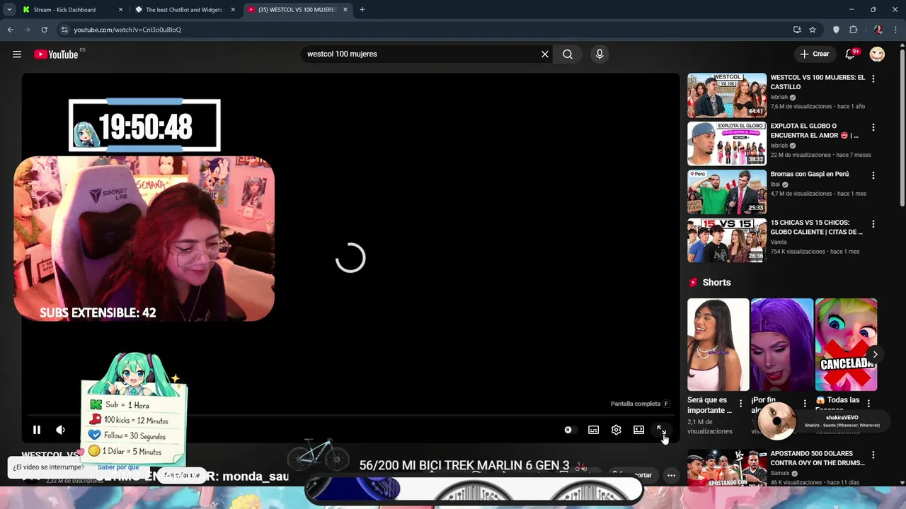The height and width of the screenshot is (509, 906).
Task: Open the Varela channel link
Action: coord(779,242)
